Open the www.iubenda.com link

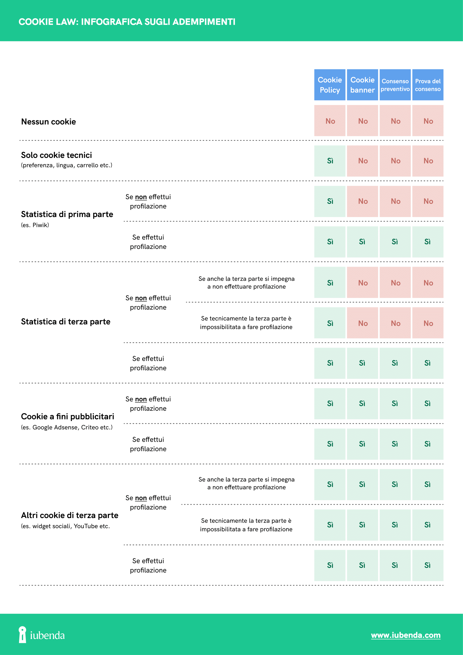pos(405,635)
